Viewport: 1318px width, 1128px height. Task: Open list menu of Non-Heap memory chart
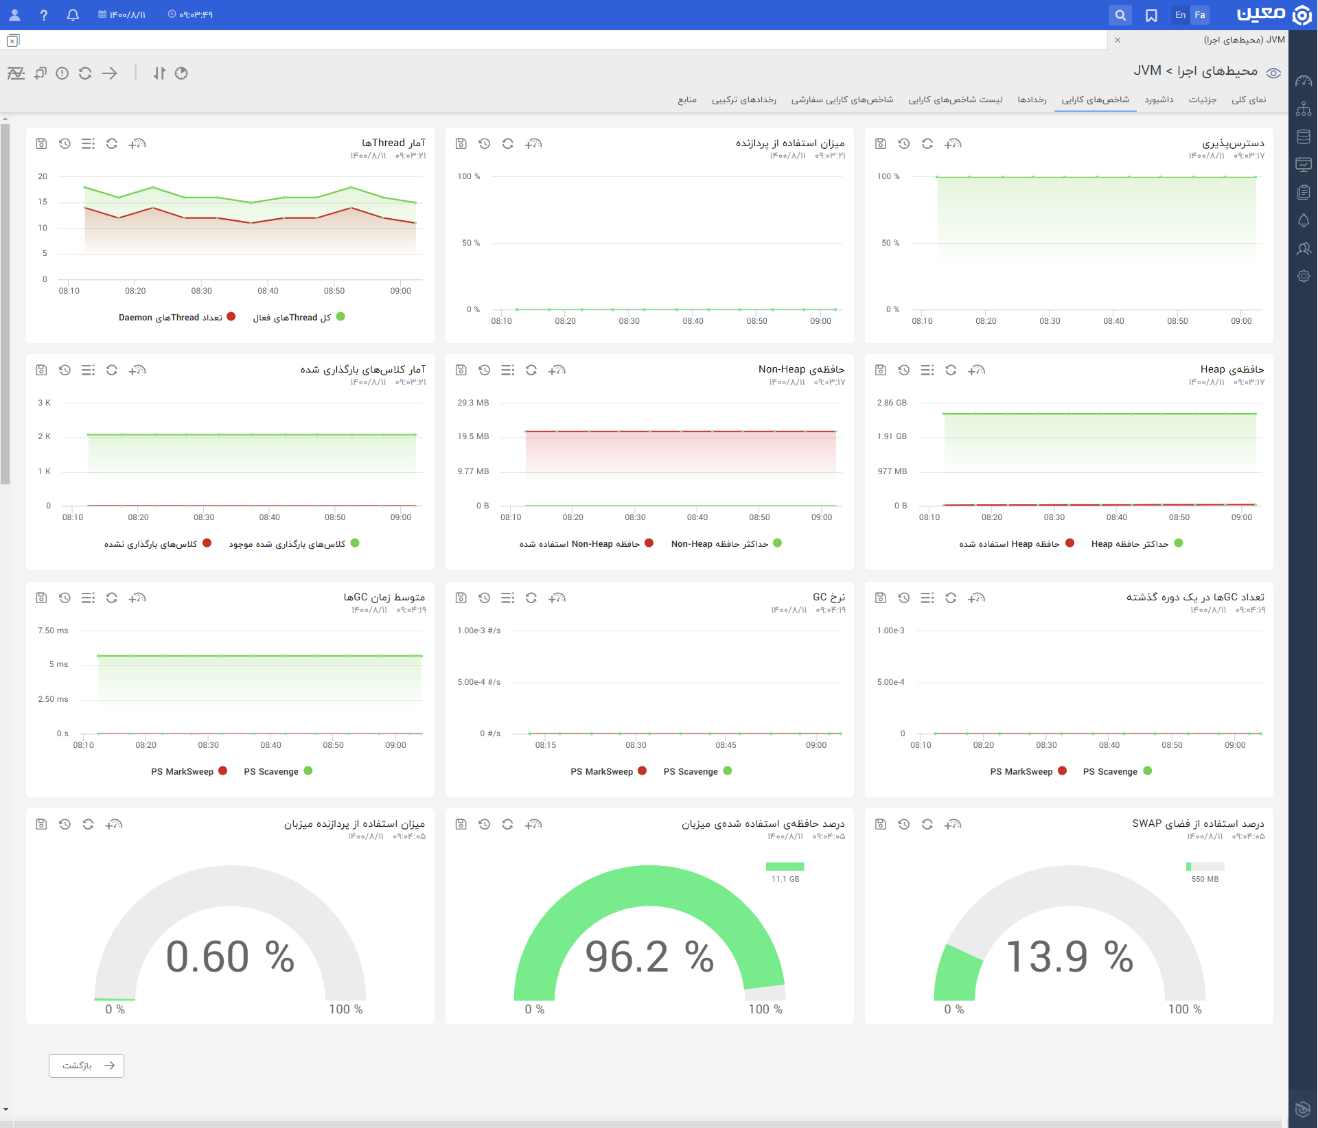(x=507, y=370)
